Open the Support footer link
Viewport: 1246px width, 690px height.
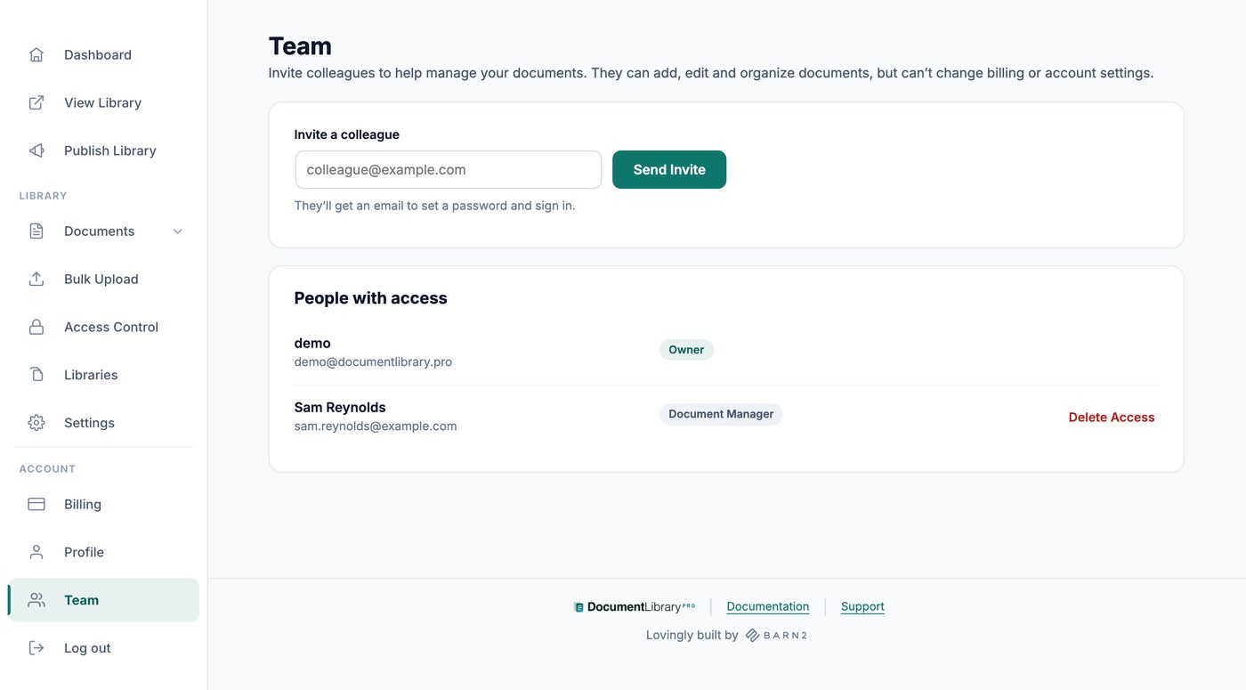(862, 607)
